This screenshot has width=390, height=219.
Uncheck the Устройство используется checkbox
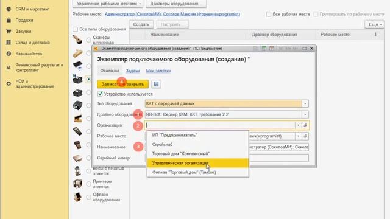[100, 94]
